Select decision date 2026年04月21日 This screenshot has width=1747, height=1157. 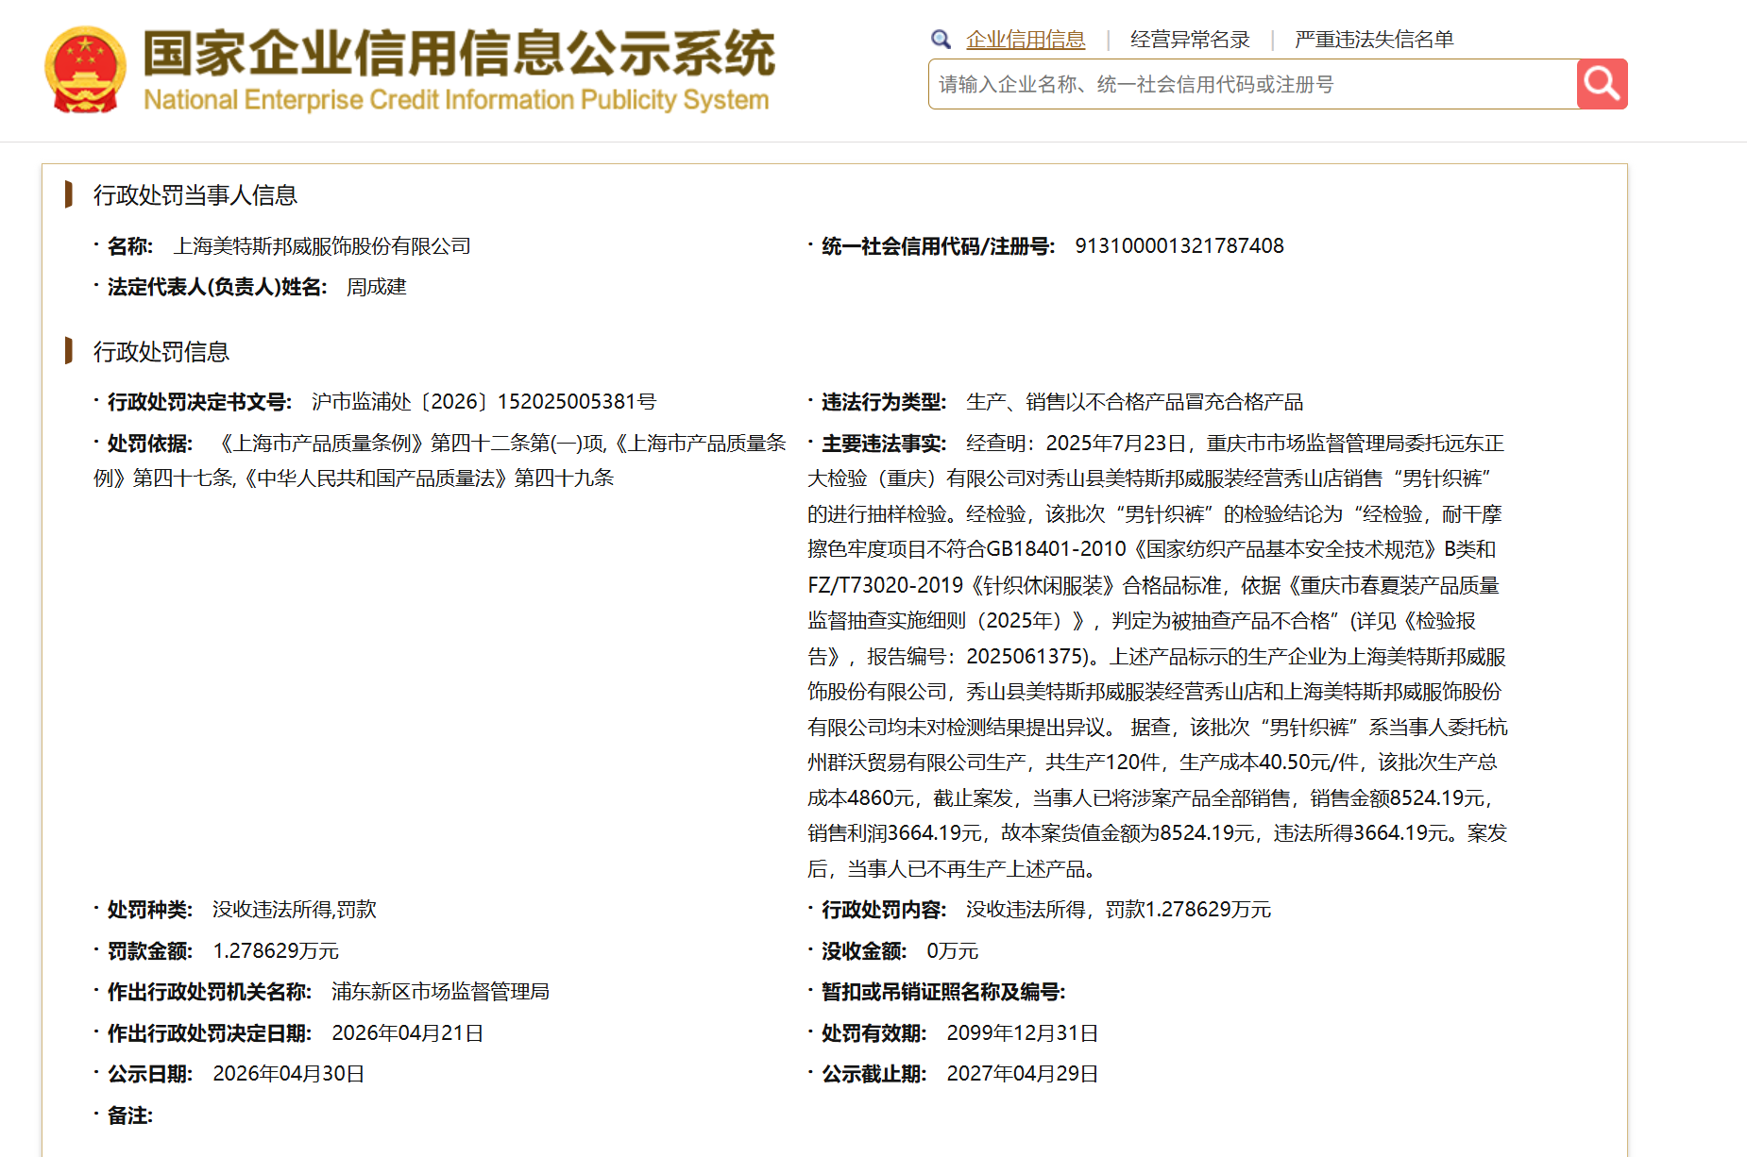[x=407, y=1033]
